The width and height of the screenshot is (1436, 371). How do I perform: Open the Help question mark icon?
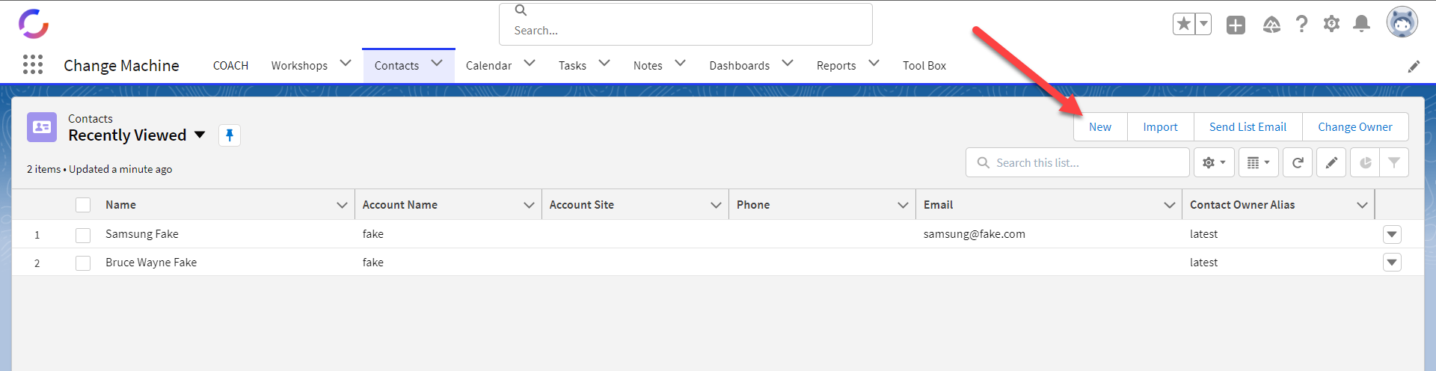click(1302, 24)
